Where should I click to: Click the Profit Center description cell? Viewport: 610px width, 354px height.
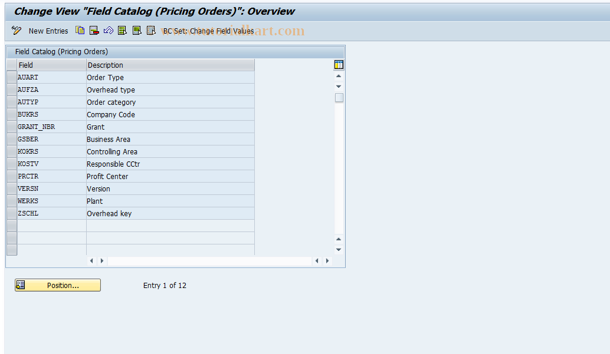(x=170, y=177)
